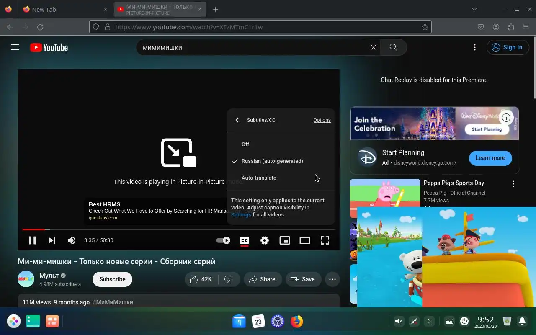
Task: Open a new browser tab
Action: click(215, 9)
